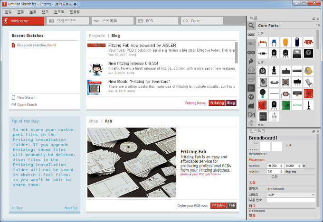Click the location -0.052 stepper arrows

tap(281, 166)
